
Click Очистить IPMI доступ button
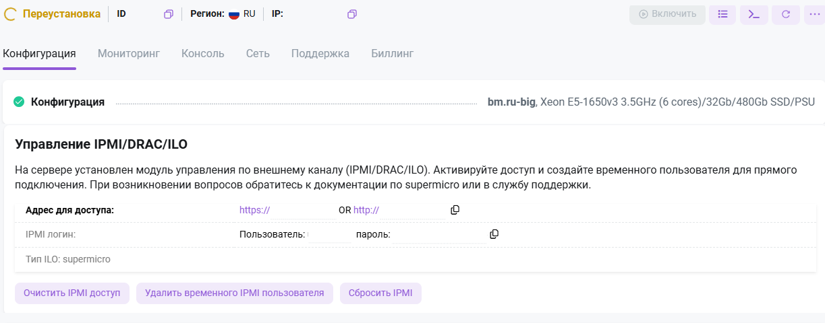(x=72, y=293)
